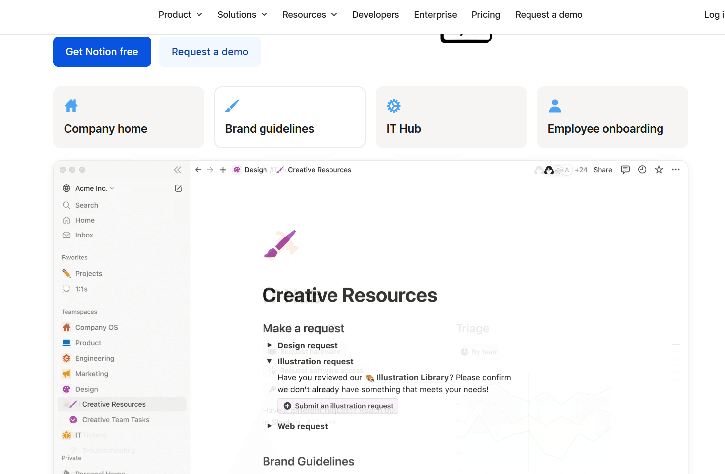The width and height of the screenshot is (725, 474).
Task: Open the Product dropdown menu
Action: 181,15
